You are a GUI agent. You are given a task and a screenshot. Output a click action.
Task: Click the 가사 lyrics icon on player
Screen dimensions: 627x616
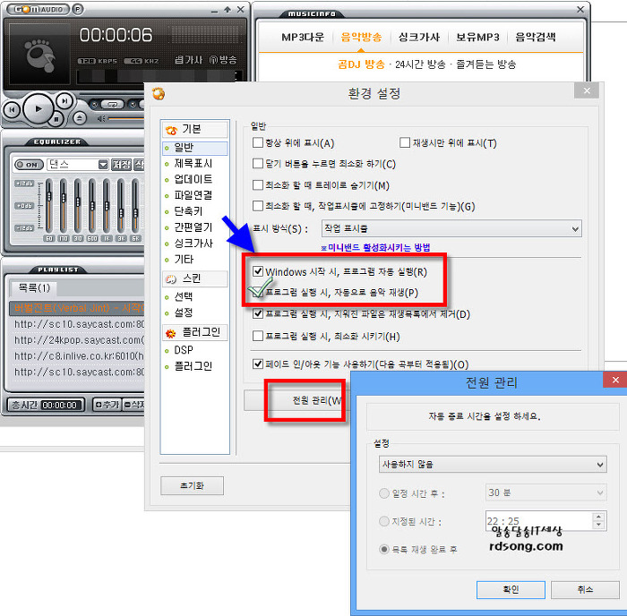[186, 59]
